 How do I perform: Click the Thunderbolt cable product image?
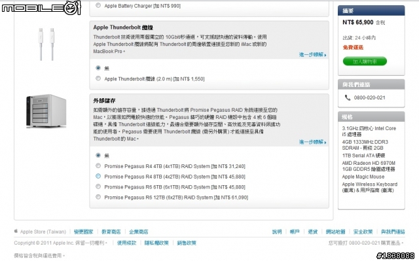46,44
